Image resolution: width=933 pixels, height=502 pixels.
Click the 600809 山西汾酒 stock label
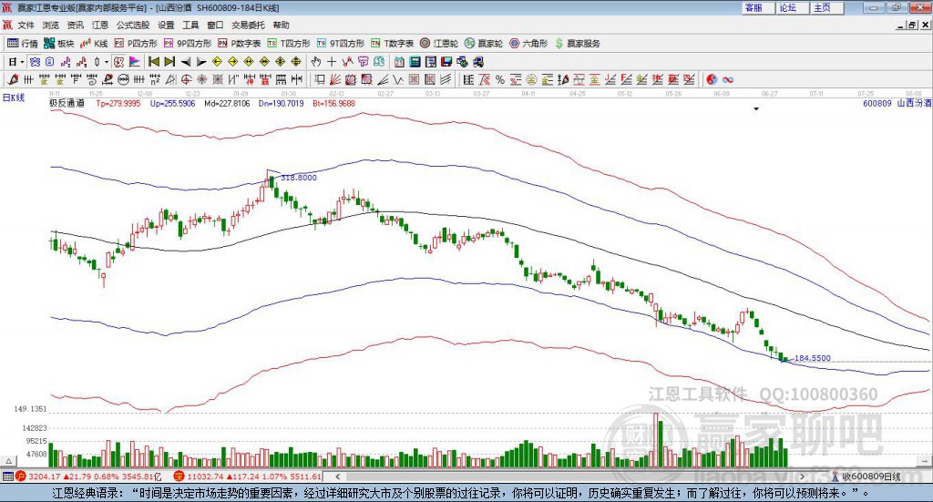(x=897, y=103)
